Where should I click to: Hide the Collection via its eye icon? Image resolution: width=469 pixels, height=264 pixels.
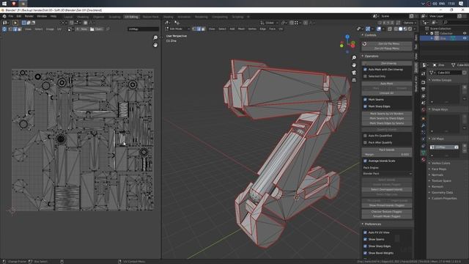click(465, 34)
